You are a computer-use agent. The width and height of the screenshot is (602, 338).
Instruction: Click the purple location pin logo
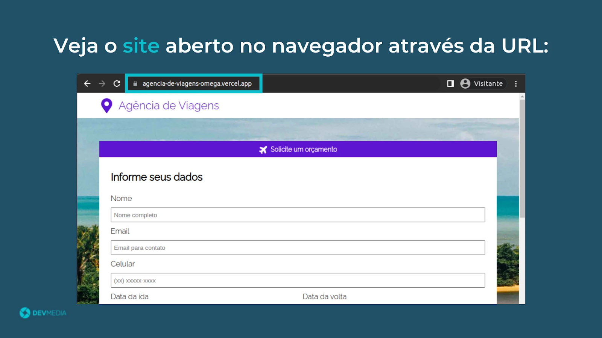click(x=106, y=106)
